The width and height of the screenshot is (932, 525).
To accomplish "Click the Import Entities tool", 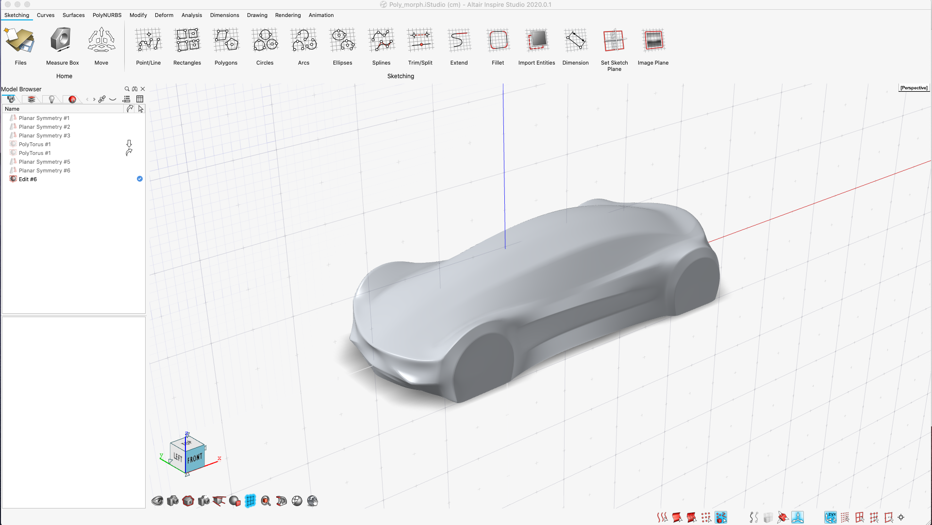I will point(537,46).
